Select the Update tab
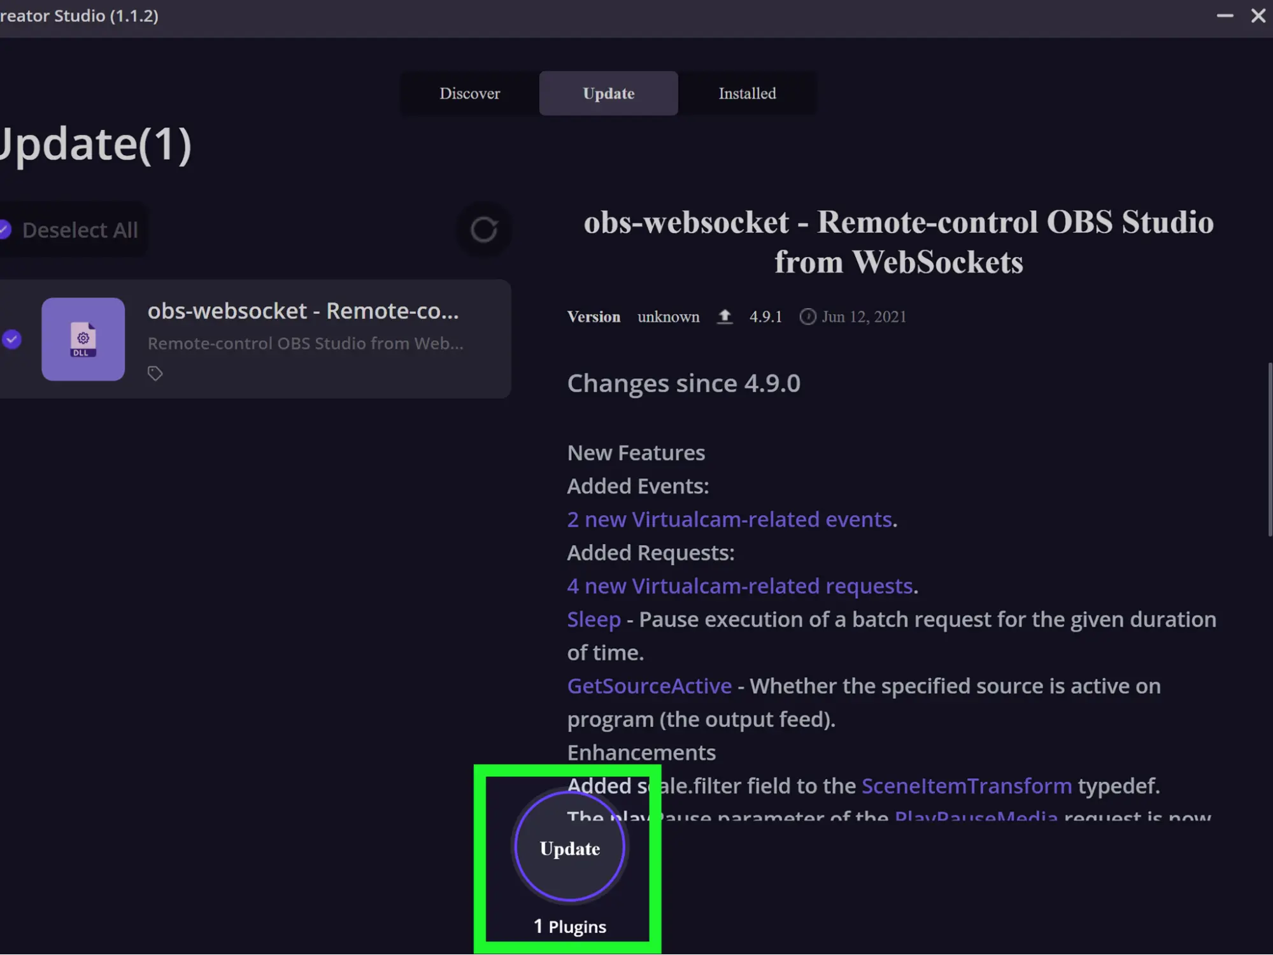 point(608,94)
